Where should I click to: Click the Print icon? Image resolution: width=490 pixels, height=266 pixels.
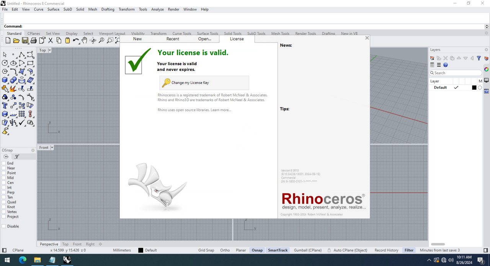pyautogui.click(x=33, y=40)
